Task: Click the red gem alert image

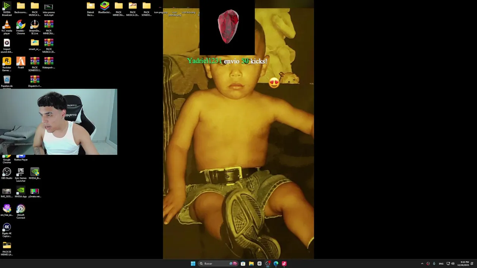Action: coord(228,27)
